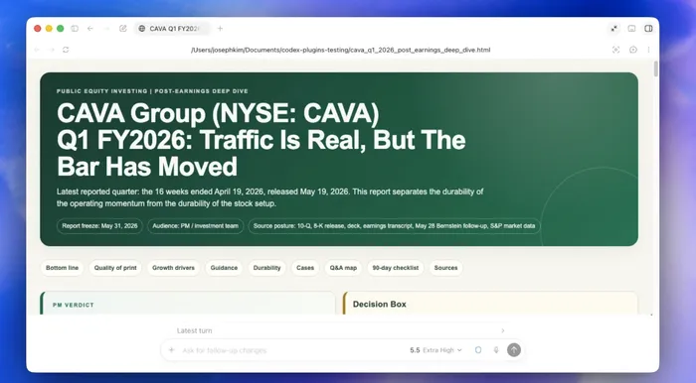Jump to the 90-day checklist section
This screenshot has width=696, height=383.
(x=396, y=268)
